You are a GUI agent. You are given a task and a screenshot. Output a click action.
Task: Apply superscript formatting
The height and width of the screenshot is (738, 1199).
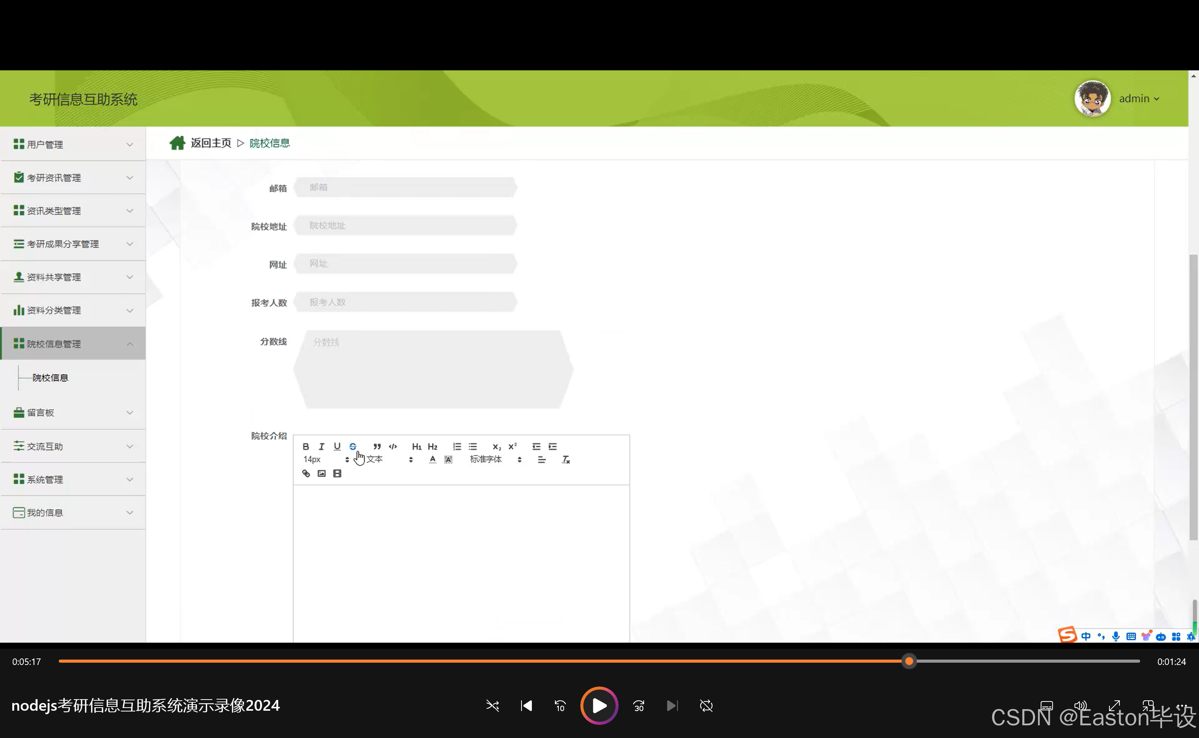pyautogui.click(x=512, y=447)
